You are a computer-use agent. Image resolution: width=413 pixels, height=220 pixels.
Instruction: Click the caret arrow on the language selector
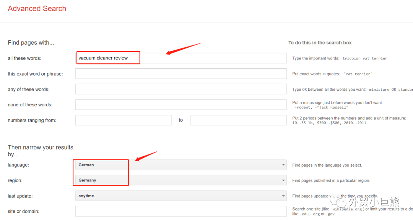283,165
